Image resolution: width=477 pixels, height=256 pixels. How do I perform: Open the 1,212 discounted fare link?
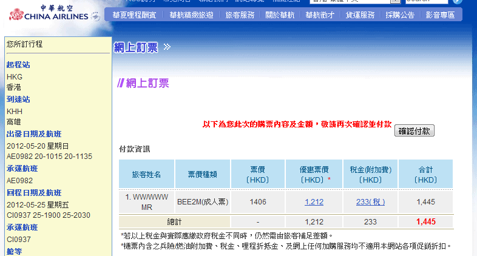click(x=314, y=201)
